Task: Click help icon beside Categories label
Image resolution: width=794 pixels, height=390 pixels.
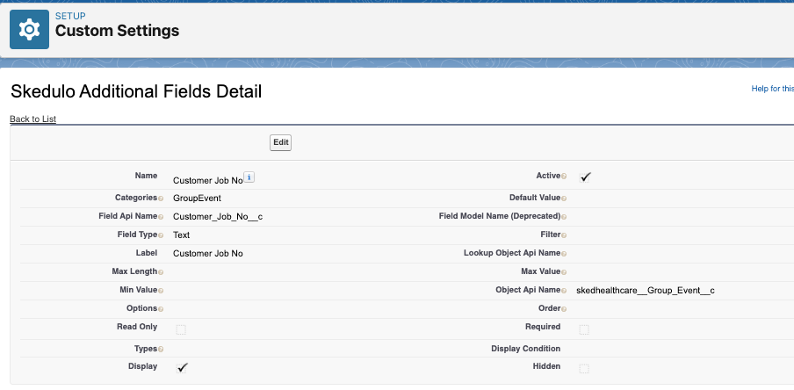Action: pyautogui.click(x=161, y=199)
